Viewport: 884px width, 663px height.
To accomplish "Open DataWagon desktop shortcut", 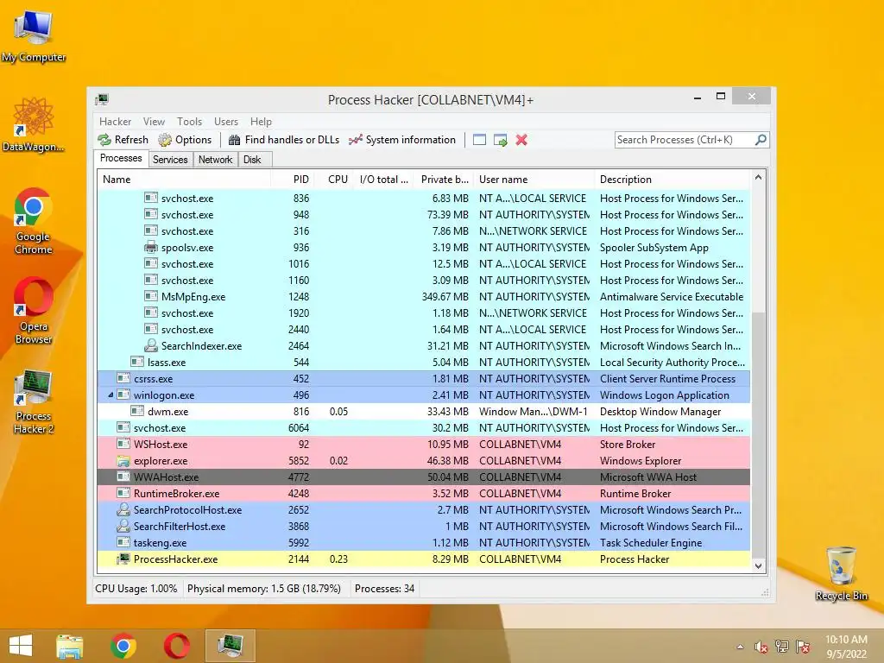I will 34,124.
